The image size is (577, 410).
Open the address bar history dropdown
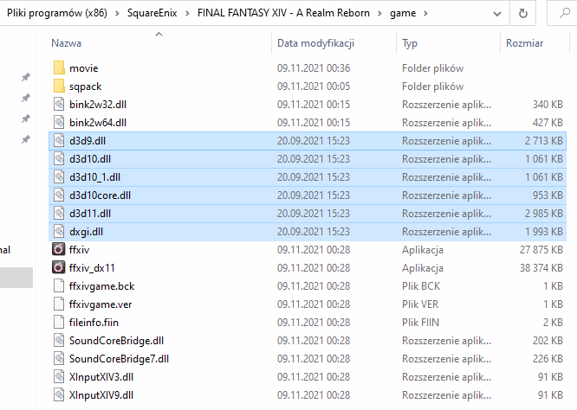[494, 13]
